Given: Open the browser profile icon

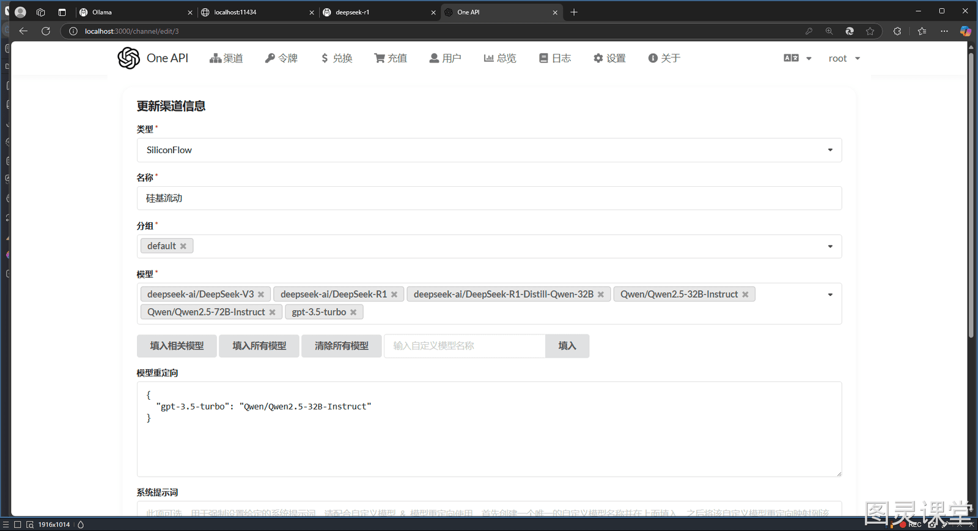Looking at the screenshot, I should (20, 12).
